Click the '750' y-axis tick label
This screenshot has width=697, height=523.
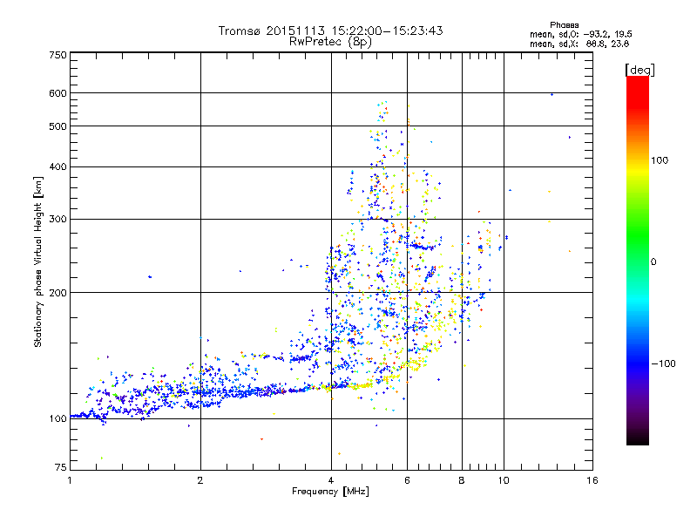[58, 55]
